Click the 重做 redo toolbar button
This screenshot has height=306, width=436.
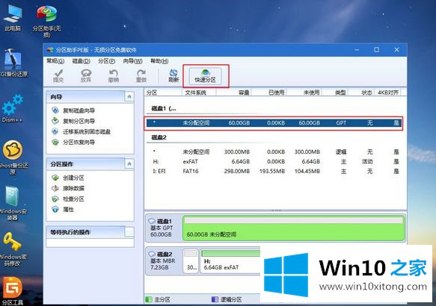141,75
